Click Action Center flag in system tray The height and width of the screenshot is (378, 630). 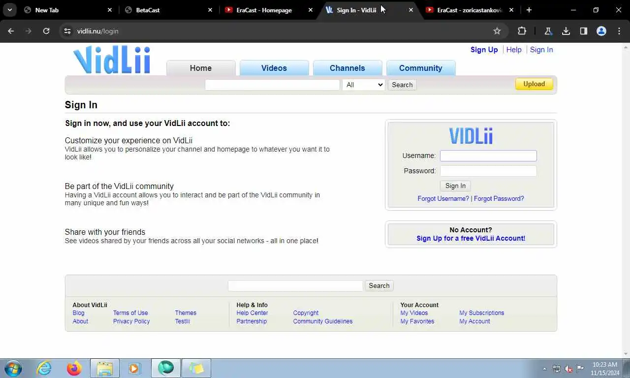point(580,369)
